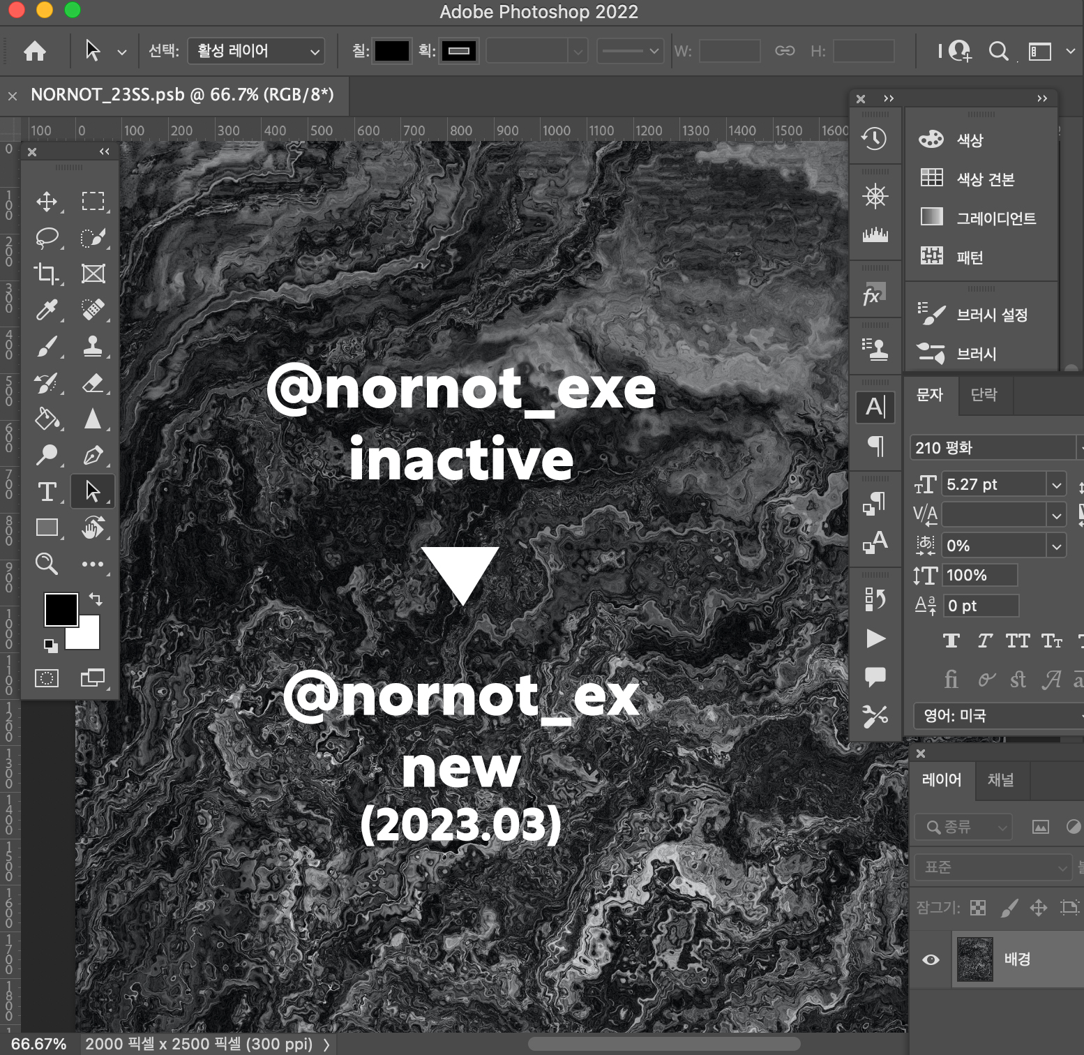The width and height of the screenshot is (1084, 1055).
Task: Open the History panel icon
Action: coord(874,138)
